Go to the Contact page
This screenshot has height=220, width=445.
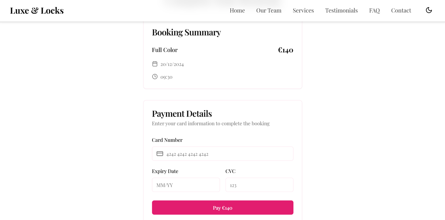(x=401, y=11)
